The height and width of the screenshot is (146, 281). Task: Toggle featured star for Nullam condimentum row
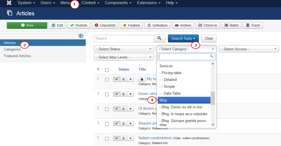(x=123, y=138)
